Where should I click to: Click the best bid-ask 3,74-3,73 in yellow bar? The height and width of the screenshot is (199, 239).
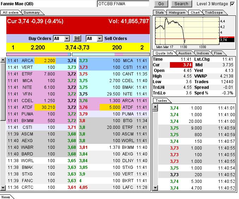pyautogui.click(x=77, y=47)
